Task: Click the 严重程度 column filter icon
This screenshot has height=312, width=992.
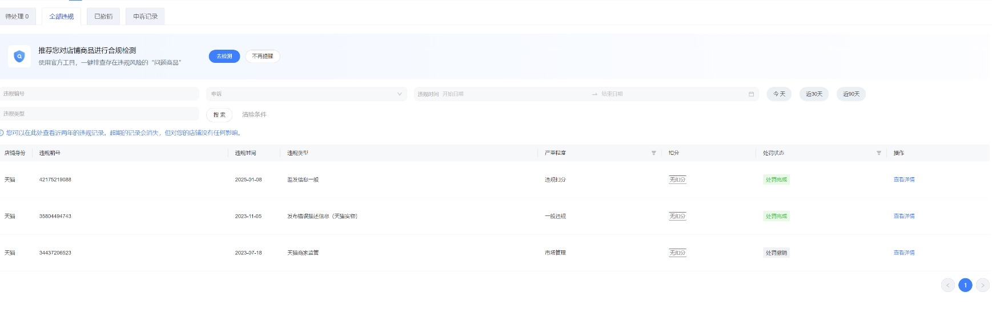Action: (653, 153)
